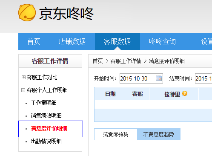Open the 设置 navigation tab
The width and height of the screenshot is (212, 156).
[206, 41]
